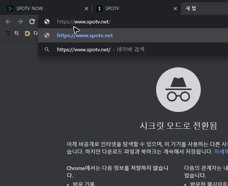Go forward with the forward arrow
228x186 pixels.
tap(20, 22)
